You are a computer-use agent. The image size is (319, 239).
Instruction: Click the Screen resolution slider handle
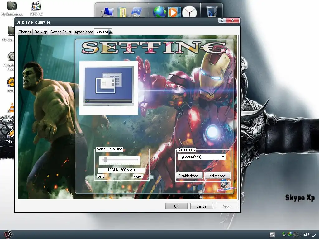[x=105, y=159]
